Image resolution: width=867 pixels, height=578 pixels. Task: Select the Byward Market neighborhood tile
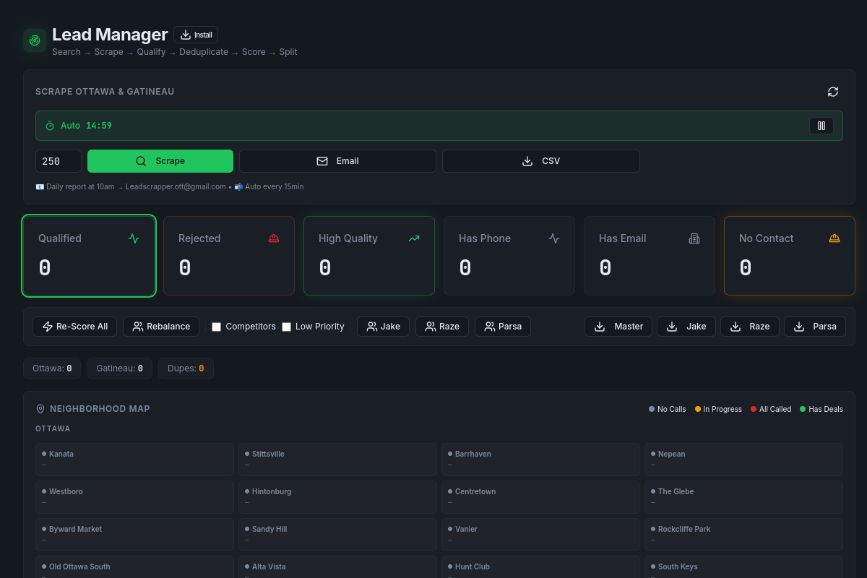(x=134, y=535)
